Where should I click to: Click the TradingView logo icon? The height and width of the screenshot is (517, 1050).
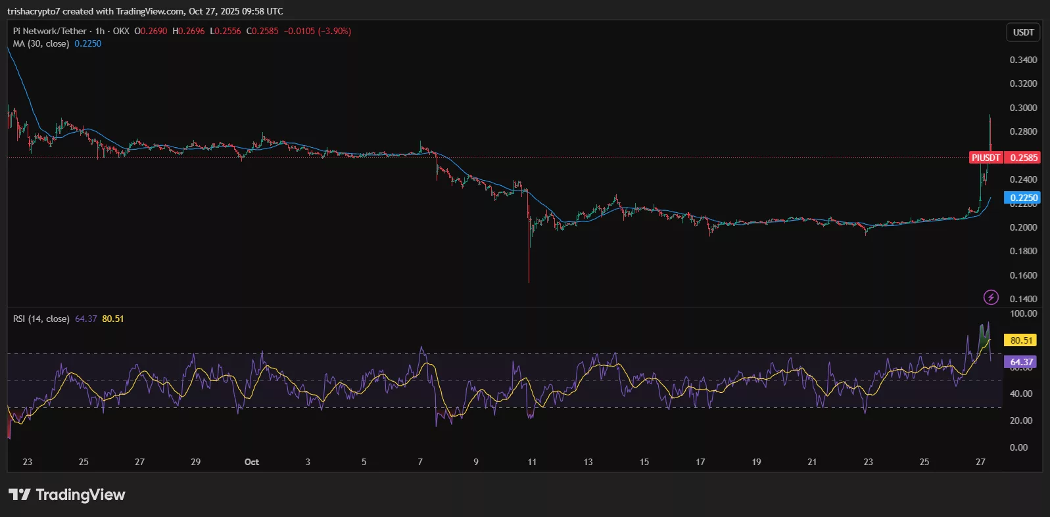click(x=19, y=495)
